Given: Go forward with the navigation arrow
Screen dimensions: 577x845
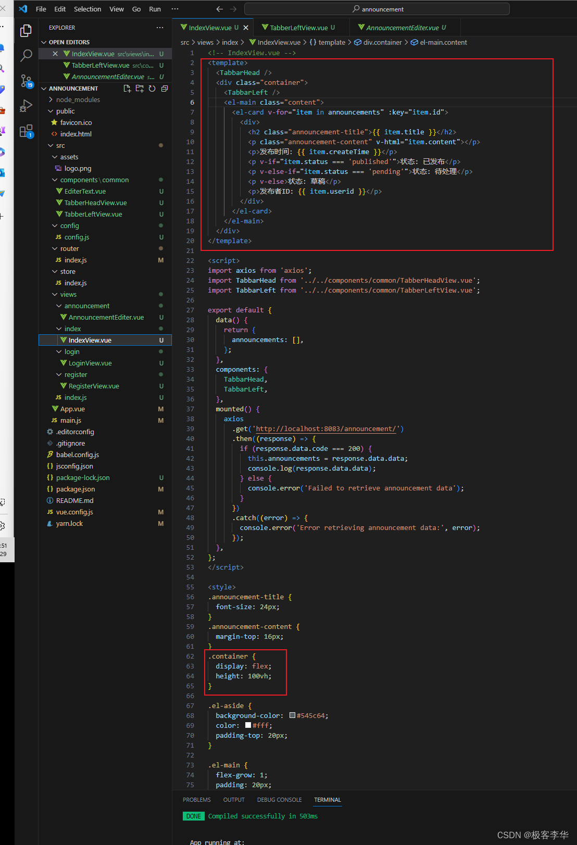Looking at the screenshot, I should coord(233,9).
